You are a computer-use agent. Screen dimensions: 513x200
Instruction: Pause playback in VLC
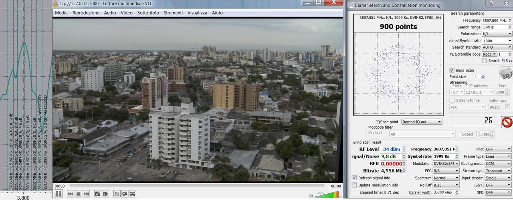(58, 194)
